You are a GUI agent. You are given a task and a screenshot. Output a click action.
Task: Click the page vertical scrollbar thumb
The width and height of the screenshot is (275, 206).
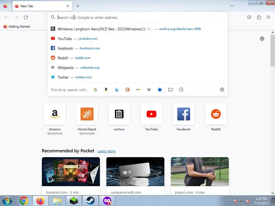click(x=273, y=51)
